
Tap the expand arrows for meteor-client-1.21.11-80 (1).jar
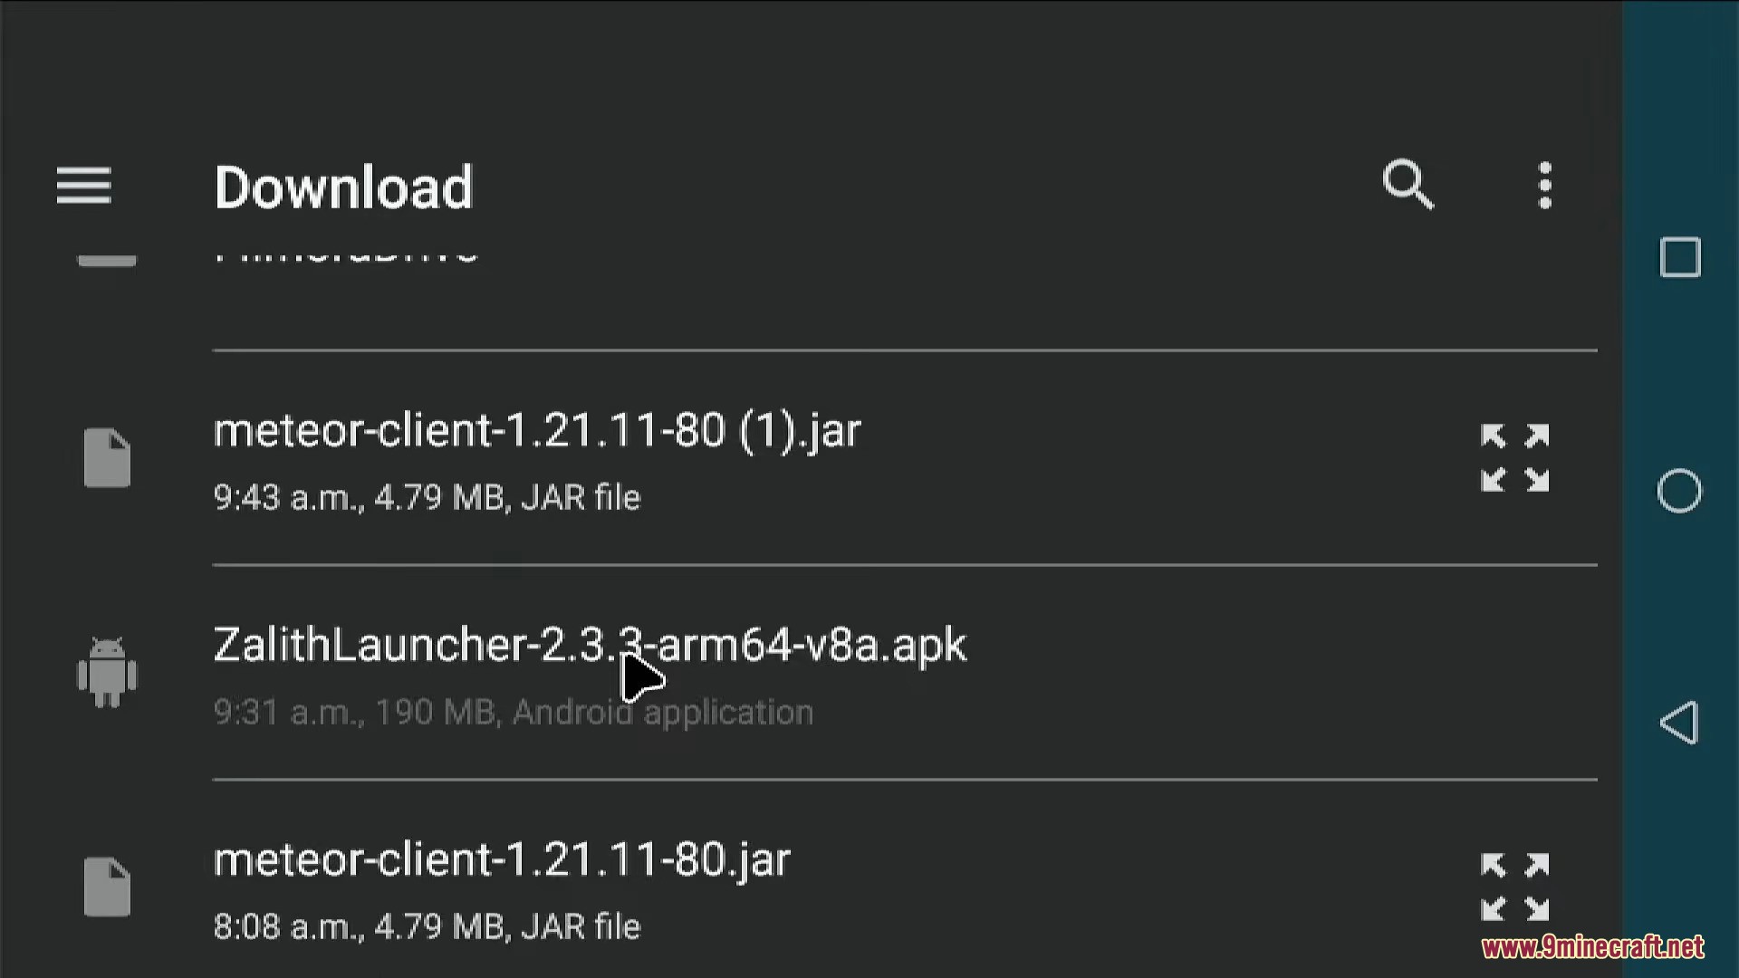click(1516, 458)
